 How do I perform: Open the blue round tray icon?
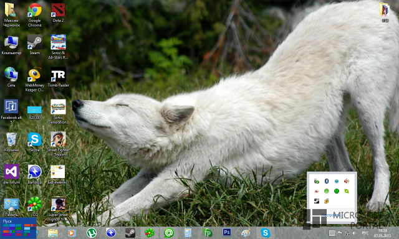[337, 181]
